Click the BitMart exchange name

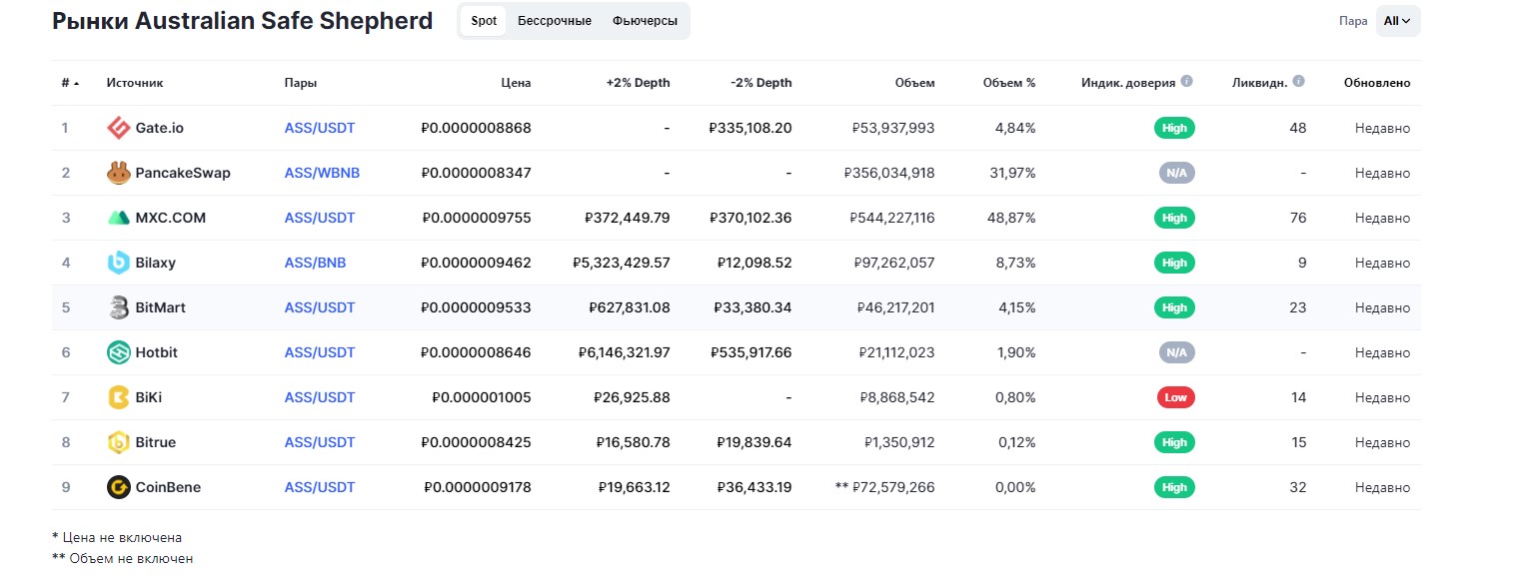[161, 307]
